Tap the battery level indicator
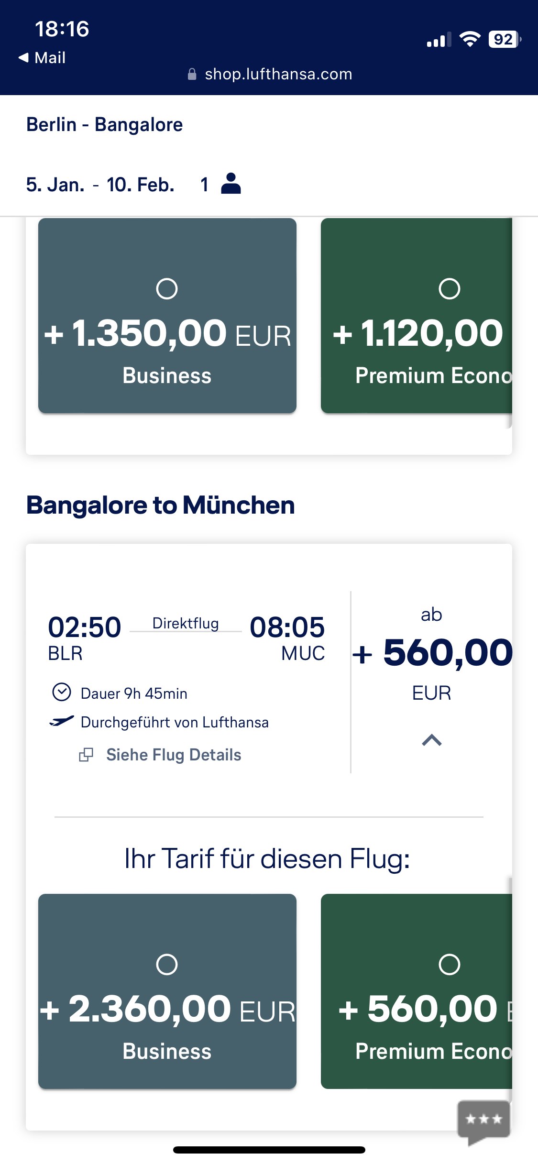 [504, 40]
